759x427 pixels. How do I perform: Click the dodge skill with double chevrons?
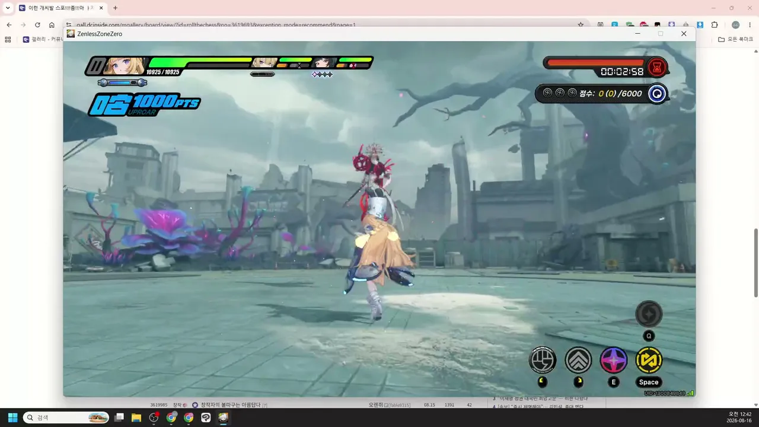pyautogui.click(x=578, y=360)
